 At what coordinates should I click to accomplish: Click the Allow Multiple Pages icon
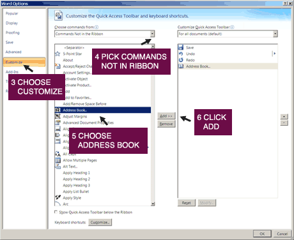point(58,160)
